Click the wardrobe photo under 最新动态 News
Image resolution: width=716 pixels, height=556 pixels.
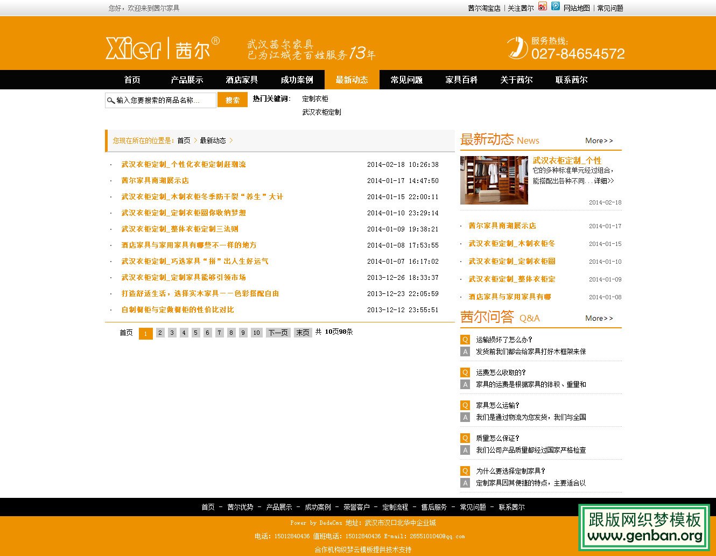[494, 180]
